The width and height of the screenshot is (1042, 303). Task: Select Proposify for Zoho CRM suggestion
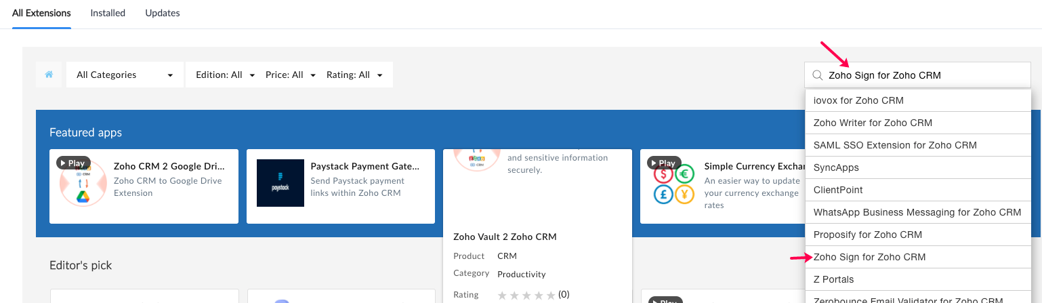[918, 235]
